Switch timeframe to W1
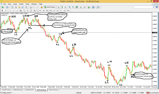Image resolution: width=159 pixels, height=94 pixels. (x=65, y=10)
